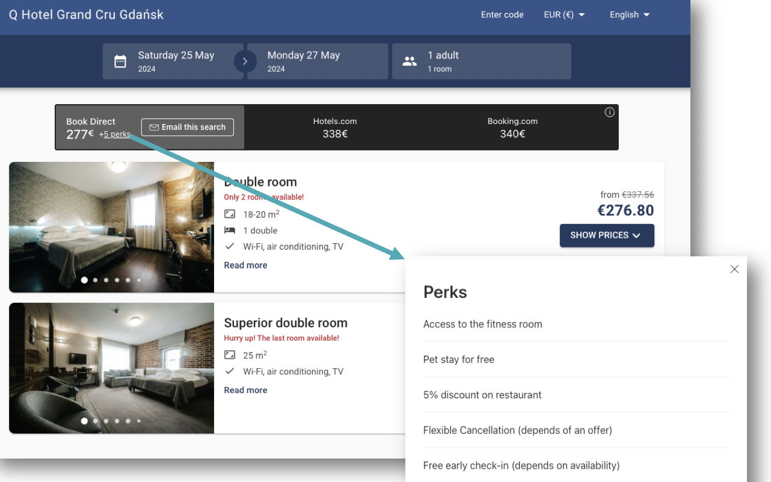Click the room size icon beside 18-20 m²
Image resolution: width=771 pixels, height=482 pixels.
pos(229,214)
